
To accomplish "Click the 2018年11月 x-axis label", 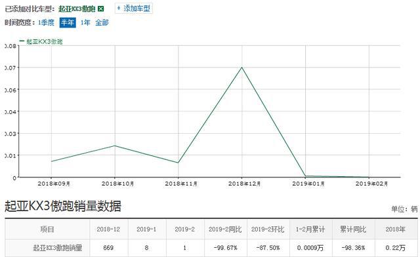I will (x=181, y=184).
